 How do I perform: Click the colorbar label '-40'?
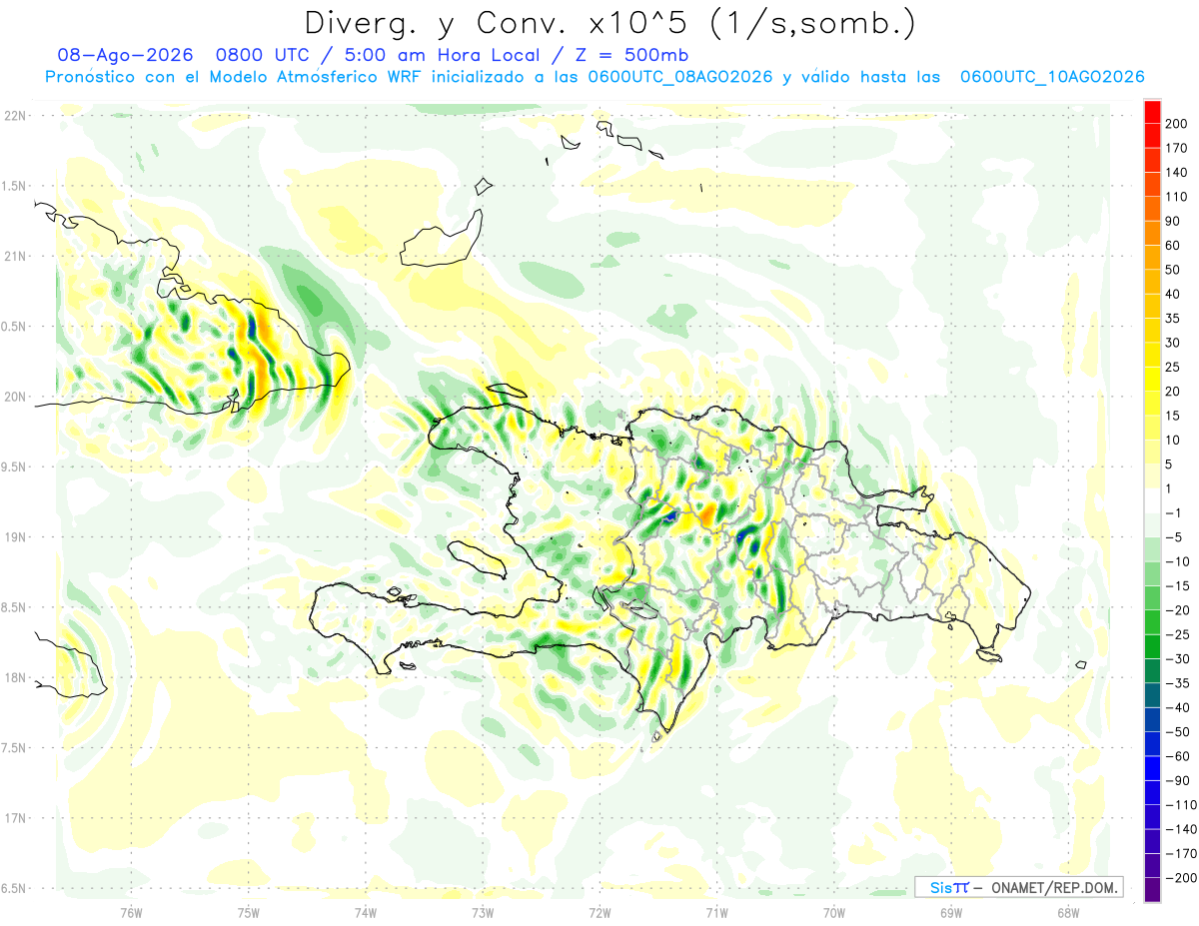pyautogui.click(x=1177, y=707)
